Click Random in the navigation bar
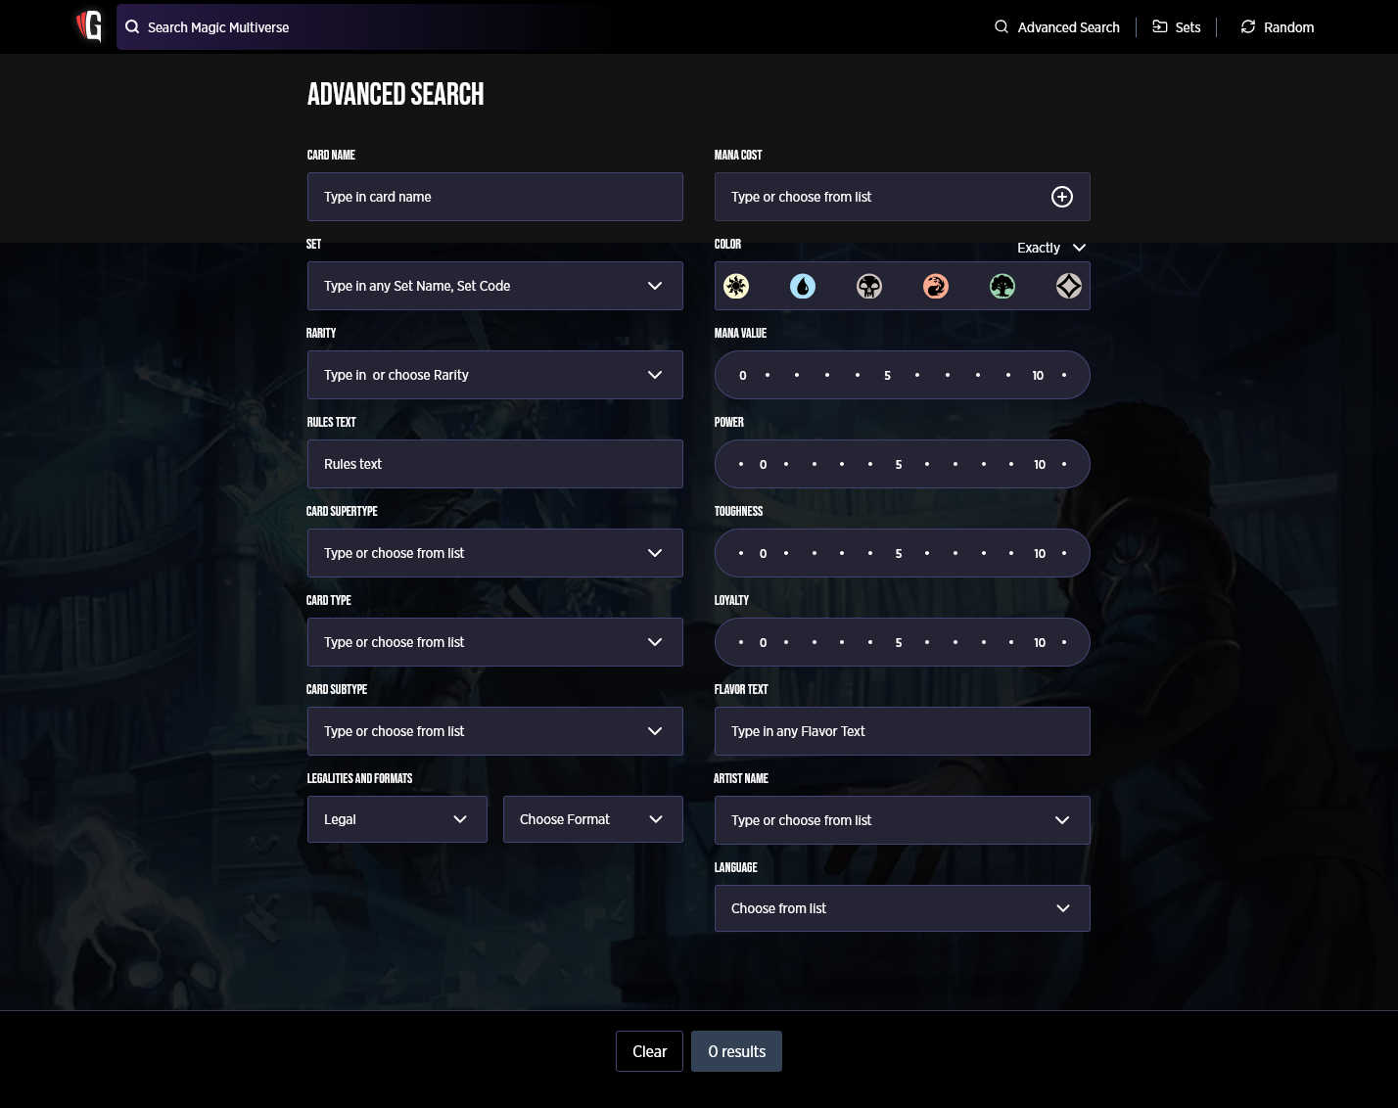Image resolution: width=1398 pixels, height=1108 pixels. click(x=1277, y=26)
